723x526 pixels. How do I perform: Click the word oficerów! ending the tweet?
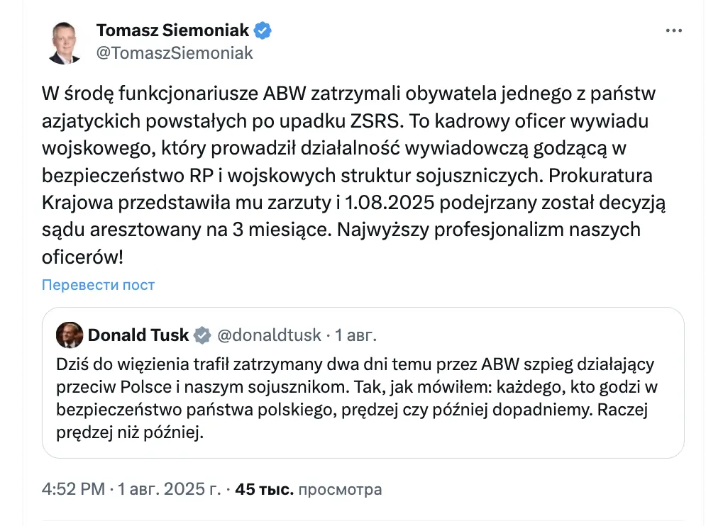point(82,257)
